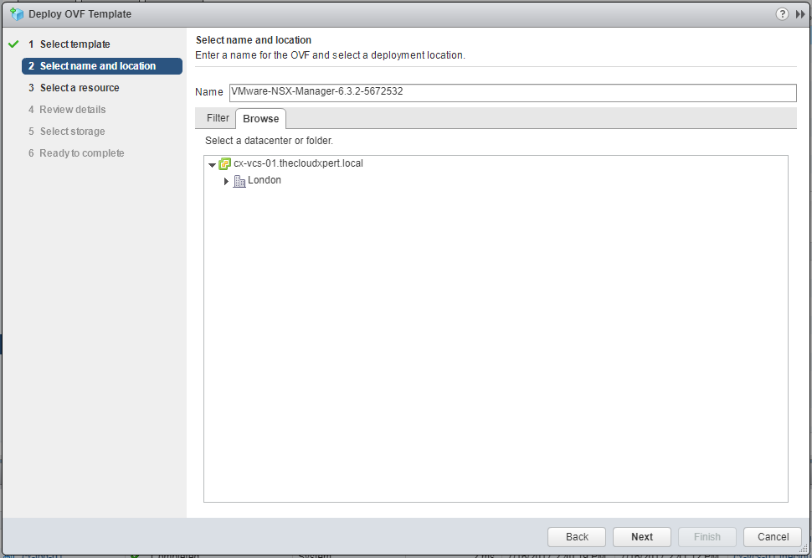Cancel the OVF deployment wizard
The height and width of the screenshot is (558, 812).
(x=773, y=537)
